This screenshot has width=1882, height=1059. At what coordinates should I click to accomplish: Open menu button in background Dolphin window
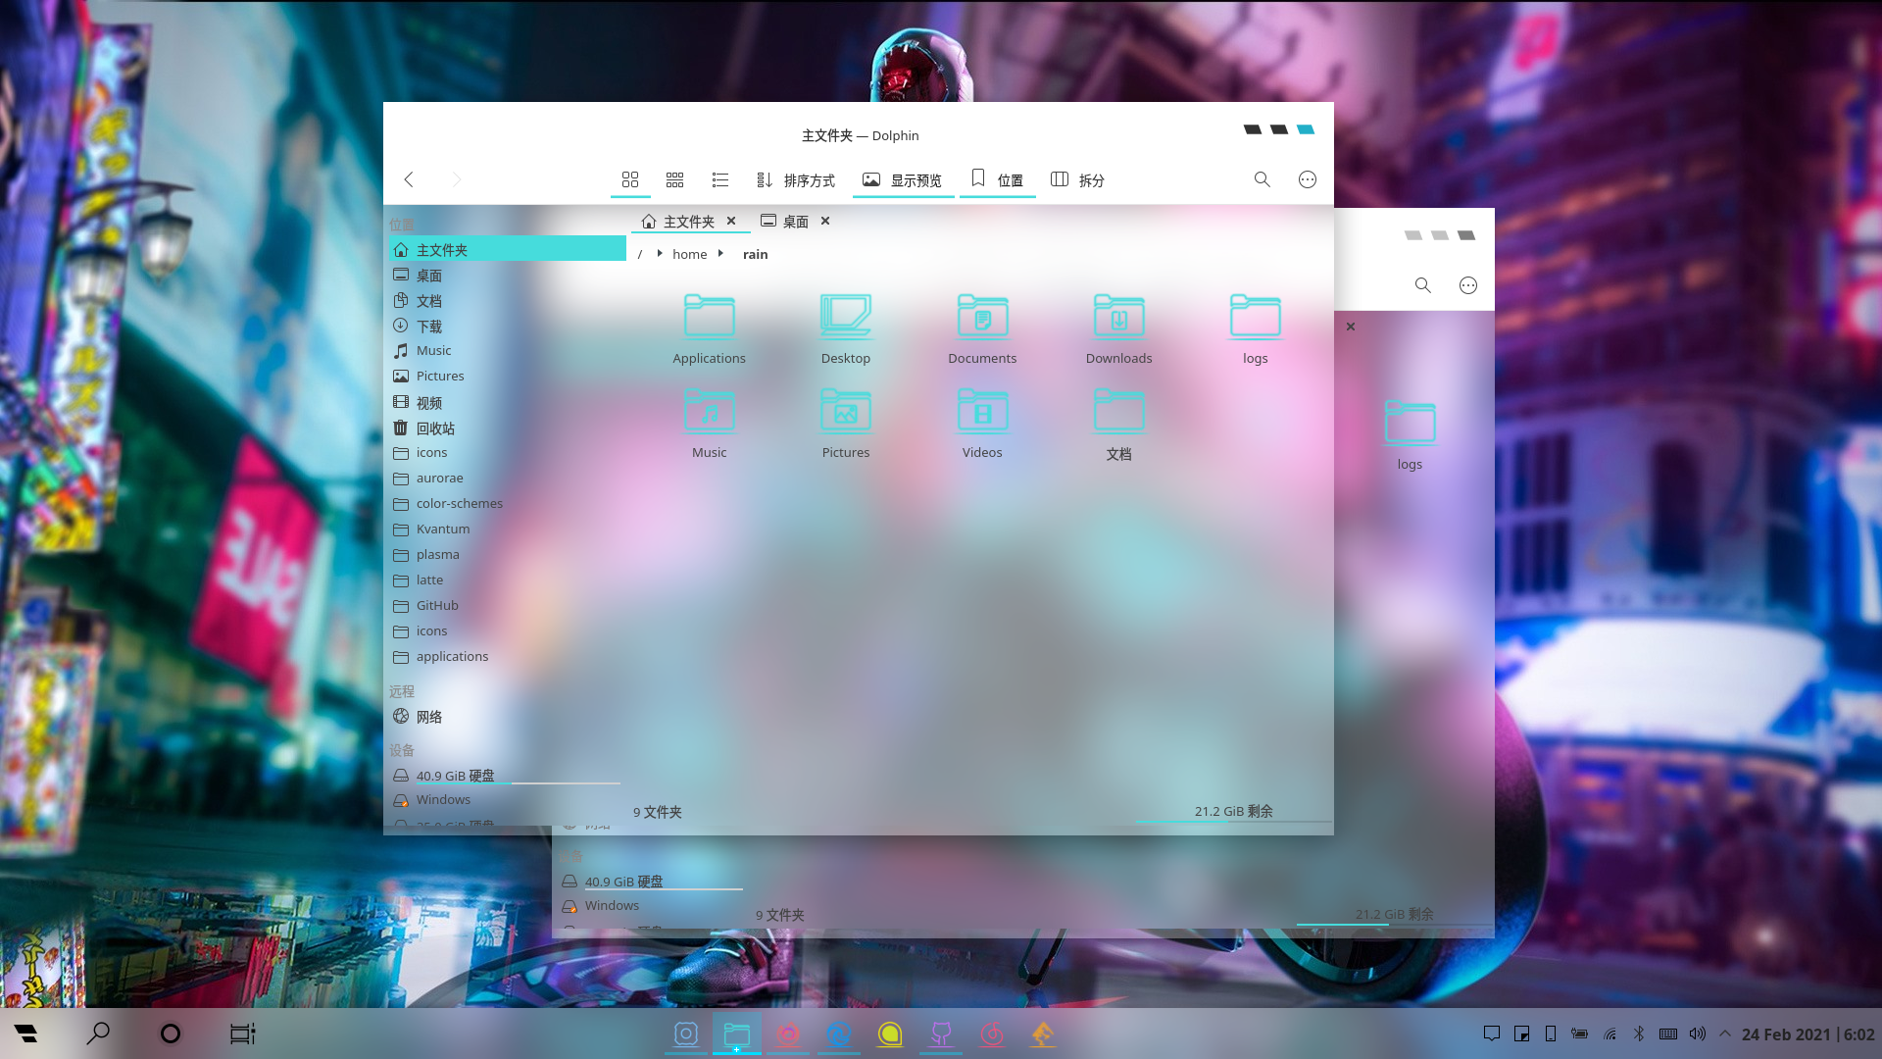(1468, 285)
